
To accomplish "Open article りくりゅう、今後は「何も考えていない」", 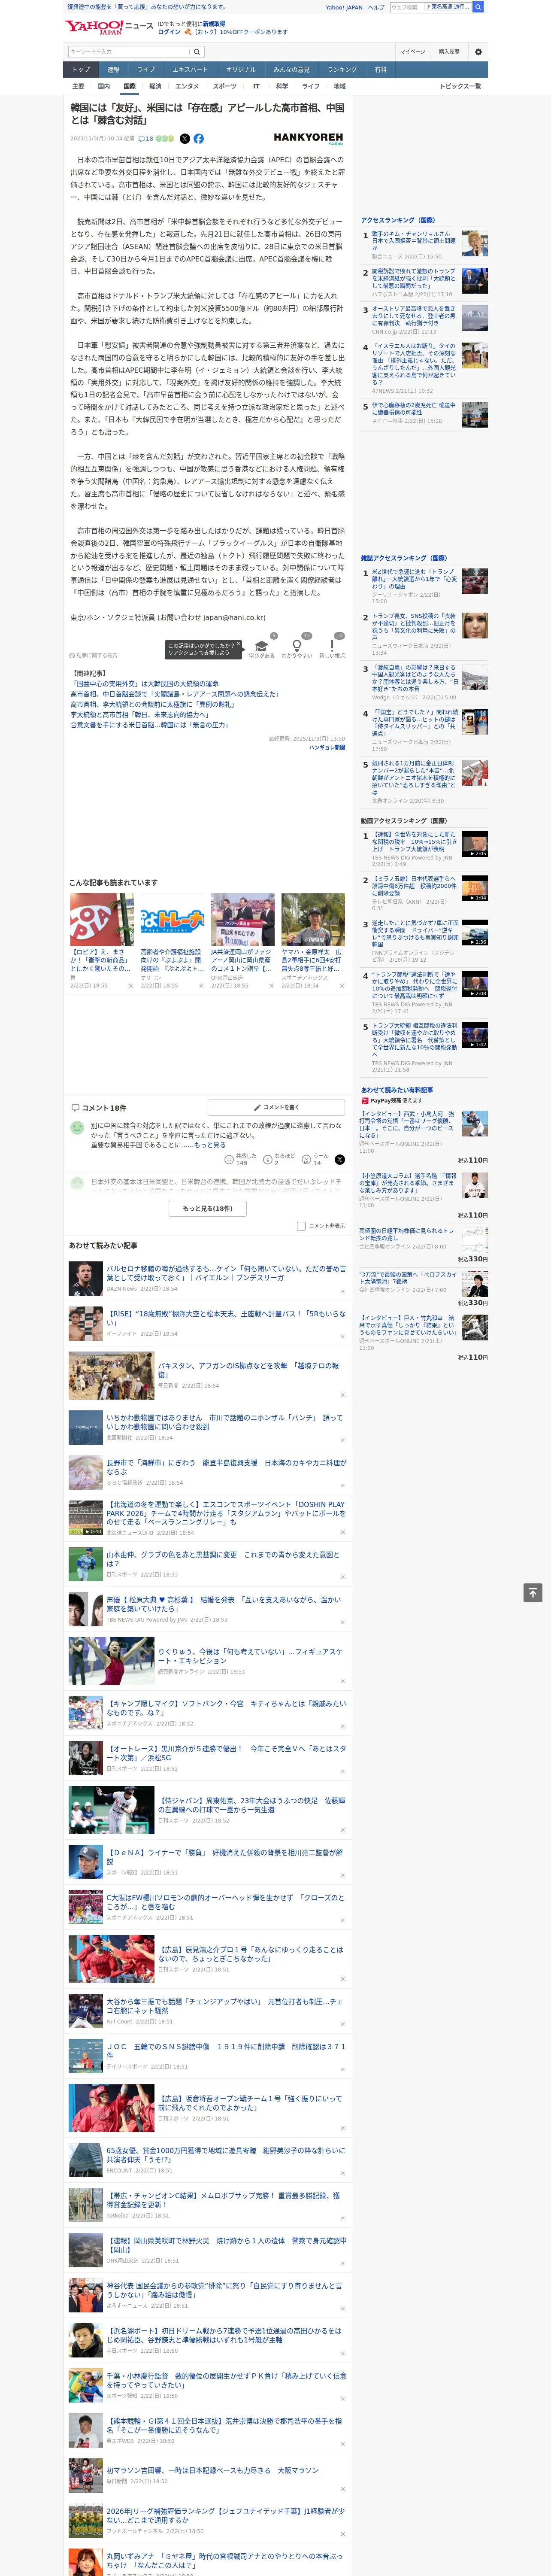I will 250,1657.
